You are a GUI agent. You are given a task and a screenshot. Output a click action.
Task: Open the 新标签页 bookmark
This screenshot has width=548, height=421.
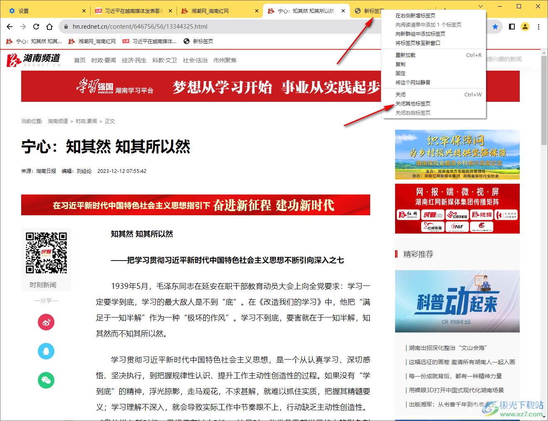198,41
